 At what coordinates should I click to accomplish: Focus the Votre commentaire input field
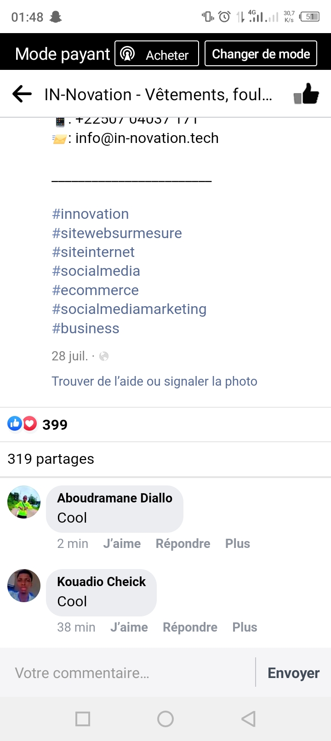coord(129,673)
